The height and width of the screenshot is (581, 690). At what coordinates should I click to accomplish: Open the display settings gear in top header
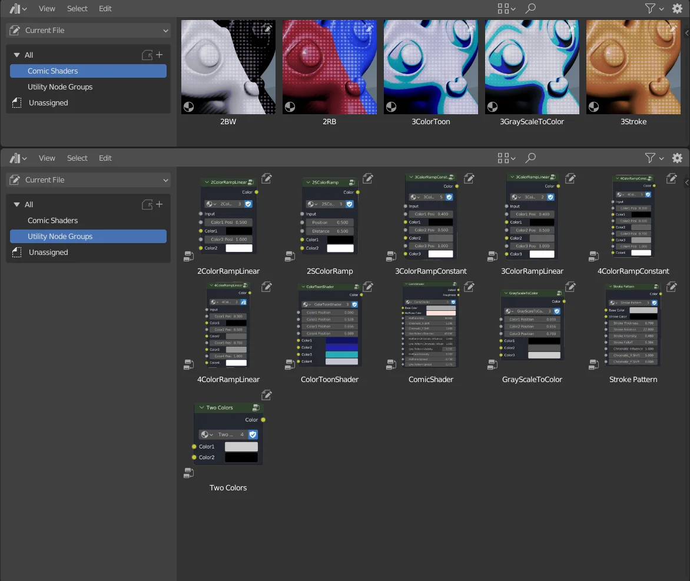[x=676, y=8]
